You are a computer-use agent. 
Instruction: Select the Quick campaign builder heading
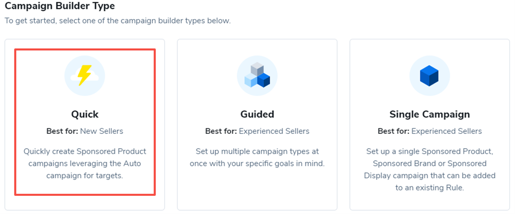(x=85, y=114)
